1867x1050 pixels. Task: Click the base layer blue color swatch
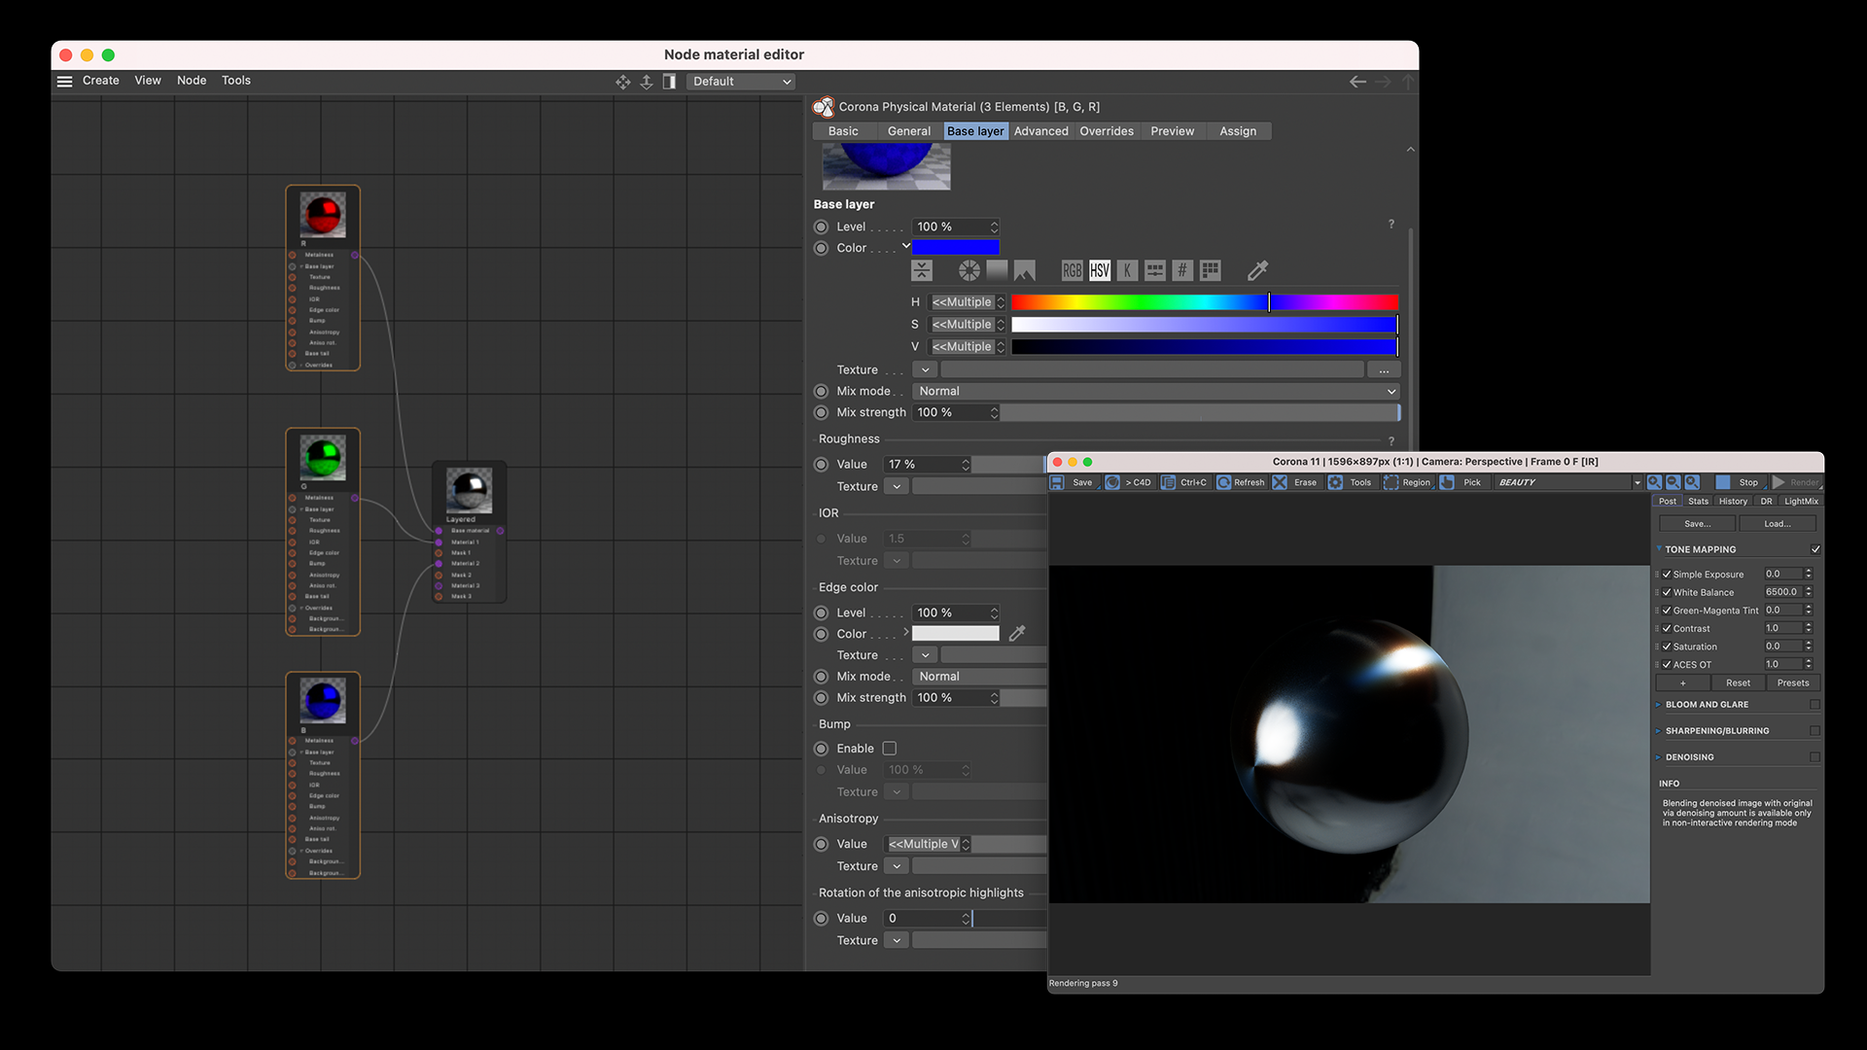pyautogui.click(x=956, y=248)
